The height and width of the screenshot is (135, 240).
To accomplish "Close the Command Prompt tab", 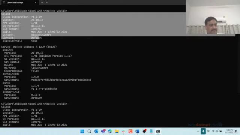I will point(36,3).
